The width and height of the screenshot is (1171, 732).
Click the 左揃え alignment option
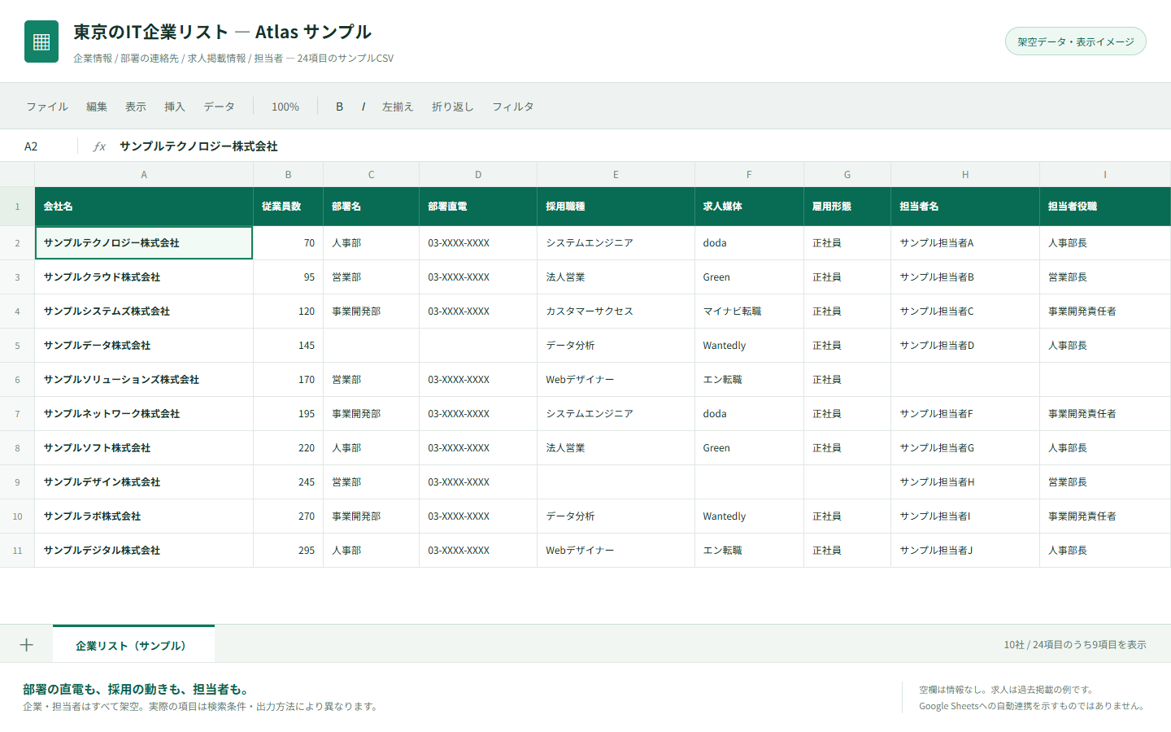coord(398,107)
